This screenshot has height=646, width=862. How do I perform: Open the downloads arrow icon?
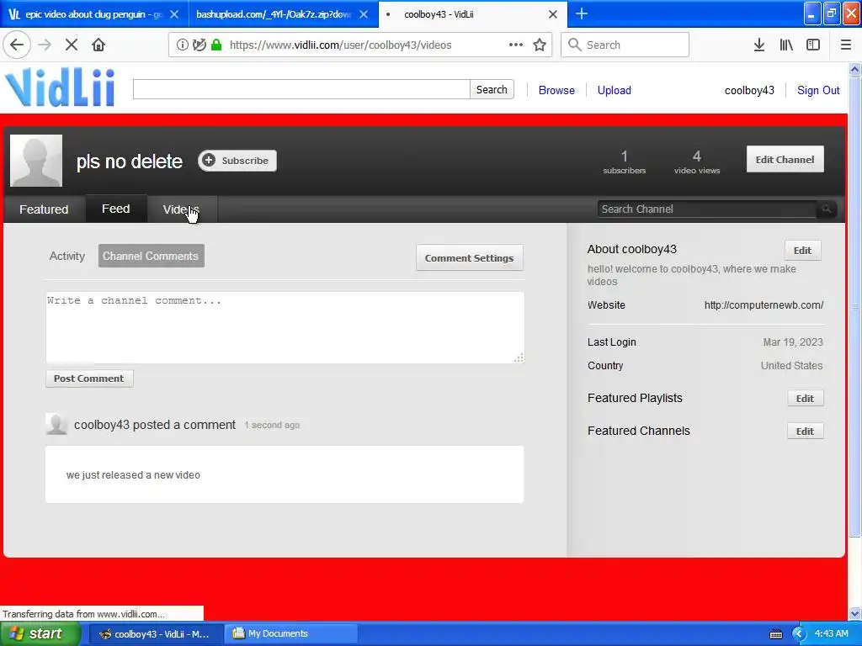[x=758, y=45]
